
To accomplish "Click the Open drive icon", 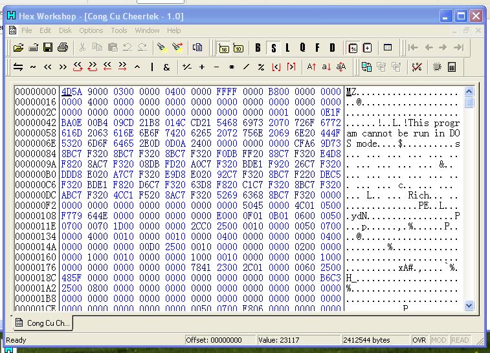I will click(x=33, y=47).
